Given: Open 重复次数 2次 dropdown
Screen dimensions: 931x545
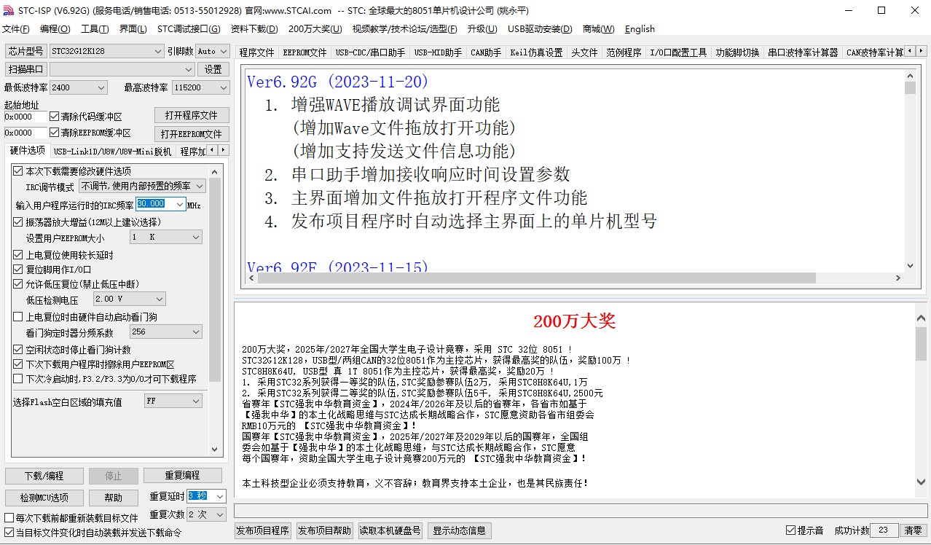Looking at the screenshot, I should (x=207, y=514).
